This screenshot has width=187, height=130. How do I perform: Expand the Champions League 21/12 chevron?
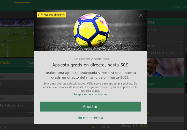click(x=181, y=53)
